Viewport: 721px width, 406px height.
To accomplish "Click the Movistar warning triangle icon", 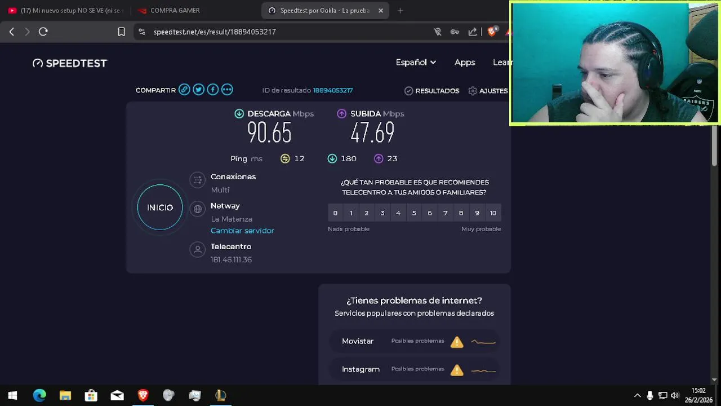I will (x=457, y=342).
